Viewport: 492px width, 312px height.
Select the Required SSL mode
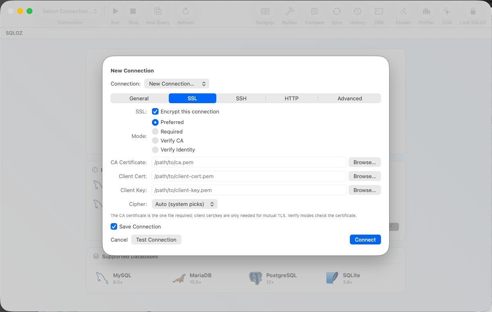point(155,131)
